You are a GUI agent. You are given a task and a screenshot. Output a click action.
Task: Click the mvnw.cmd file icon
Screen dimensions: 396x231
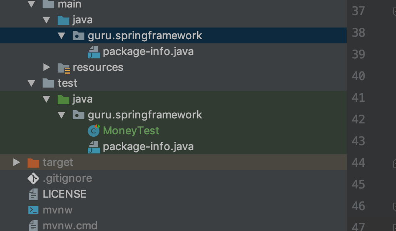pos(33,226)
